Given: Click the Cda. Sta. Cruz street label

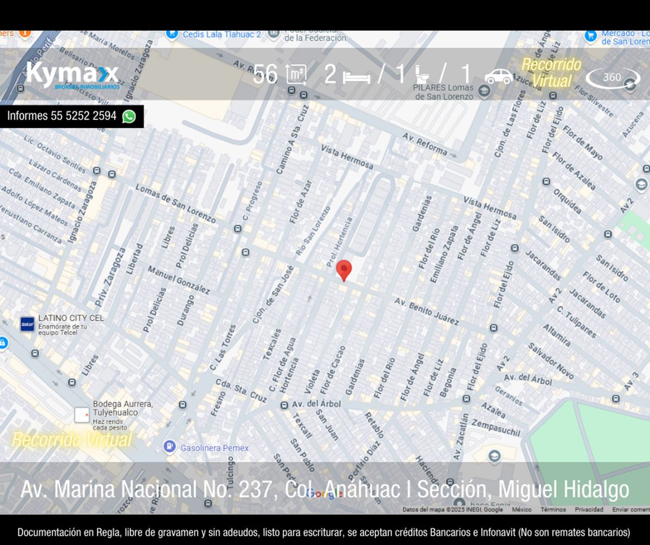Looking at the screenshot, I should coord(241,390).
